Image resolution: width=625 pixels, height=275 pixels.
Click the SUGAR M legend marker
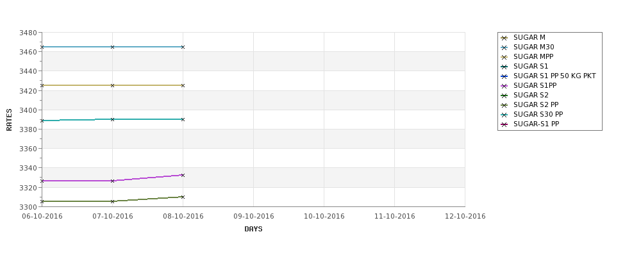(504, 38)
